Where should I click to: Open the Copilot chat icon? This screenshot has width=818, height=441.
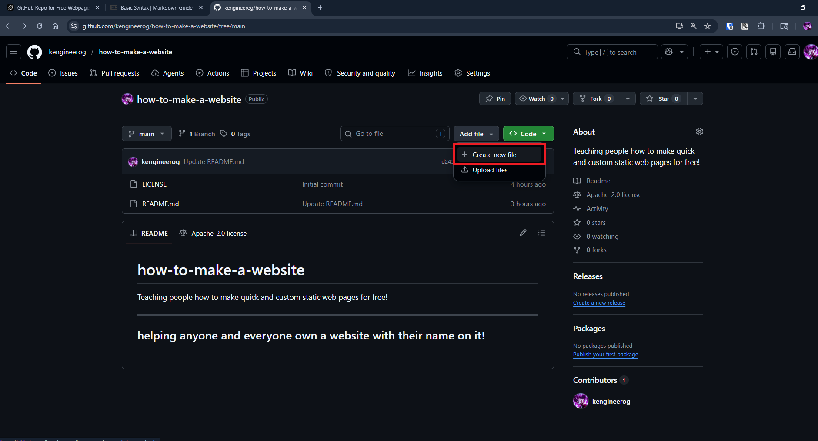click(x=669, y=52)
